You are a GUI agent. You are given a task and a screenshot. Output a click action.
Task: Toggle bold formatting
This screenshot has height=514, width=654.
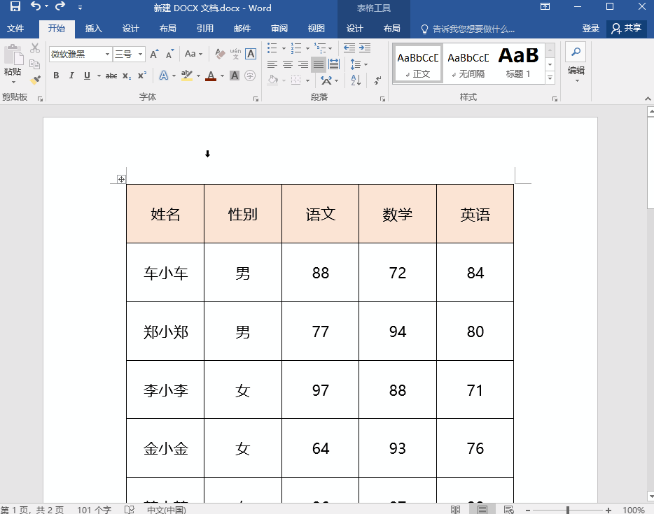(56, 76)
